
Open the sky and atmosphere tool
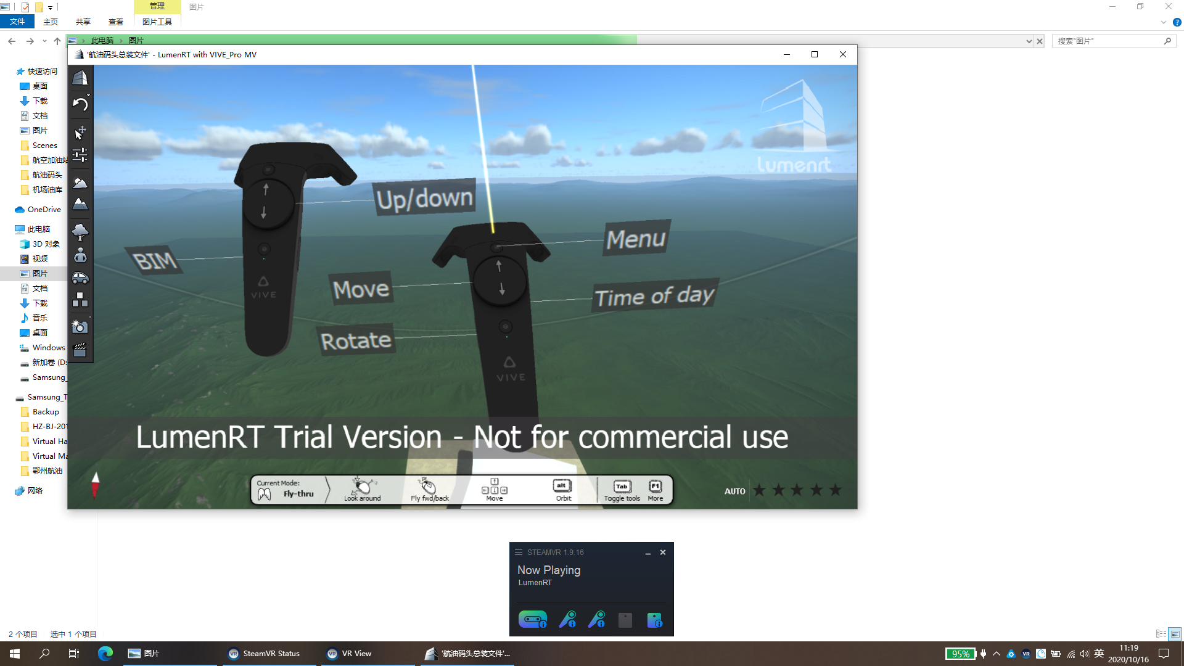tap(80, 183)
